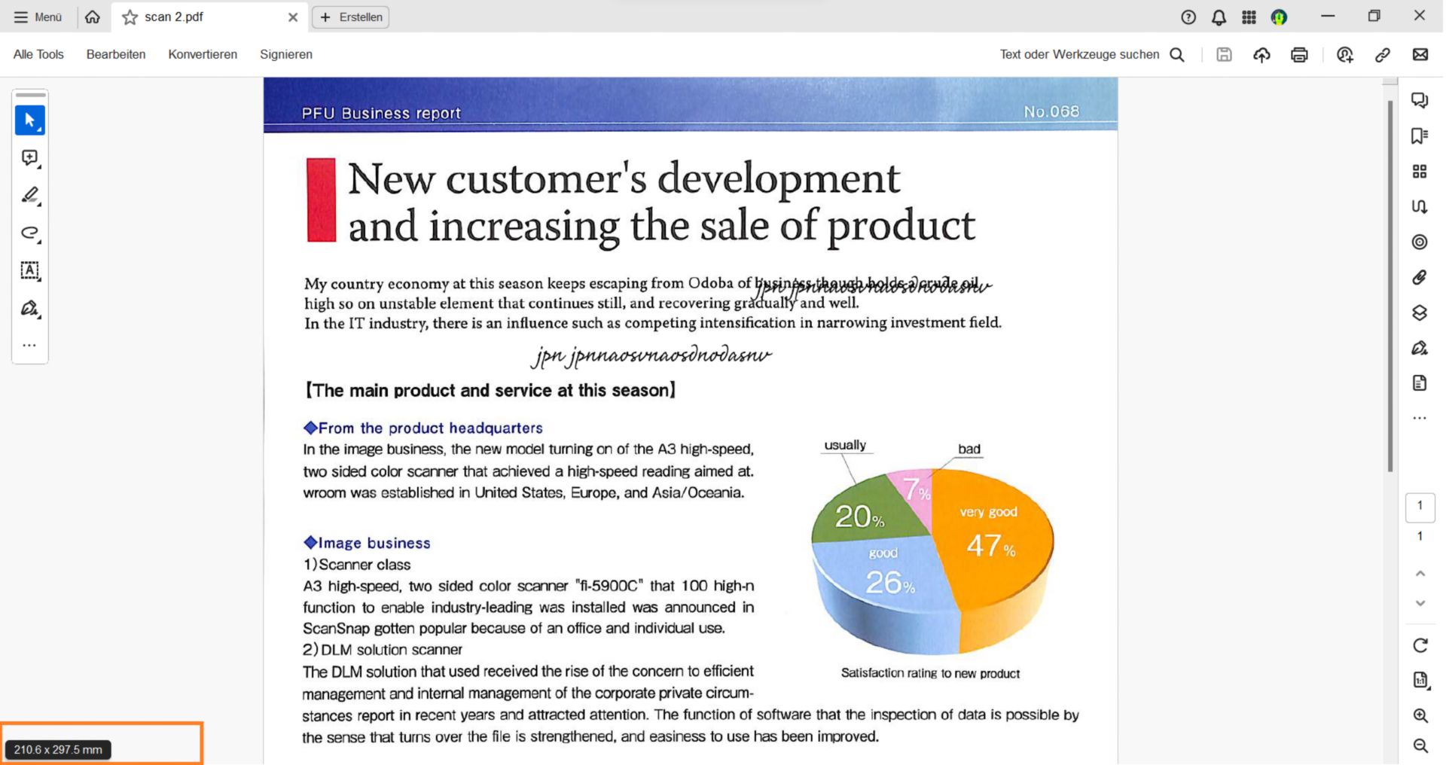Open the layers panel
Image resolution: width=1446 pixels, height=765 pixels.
(1420, 312)
